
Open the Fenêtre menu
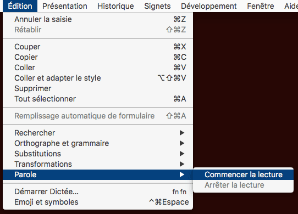click(261, 6)
